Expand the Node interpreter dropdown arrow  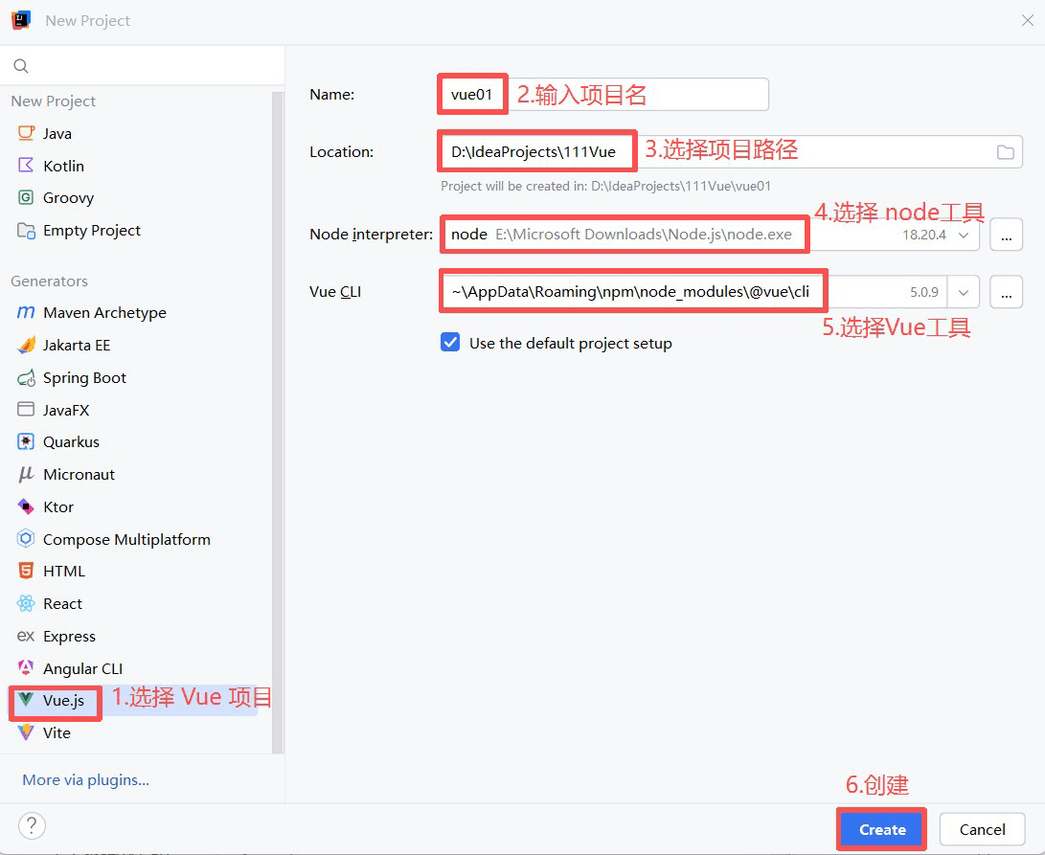[x=964, y=236]
